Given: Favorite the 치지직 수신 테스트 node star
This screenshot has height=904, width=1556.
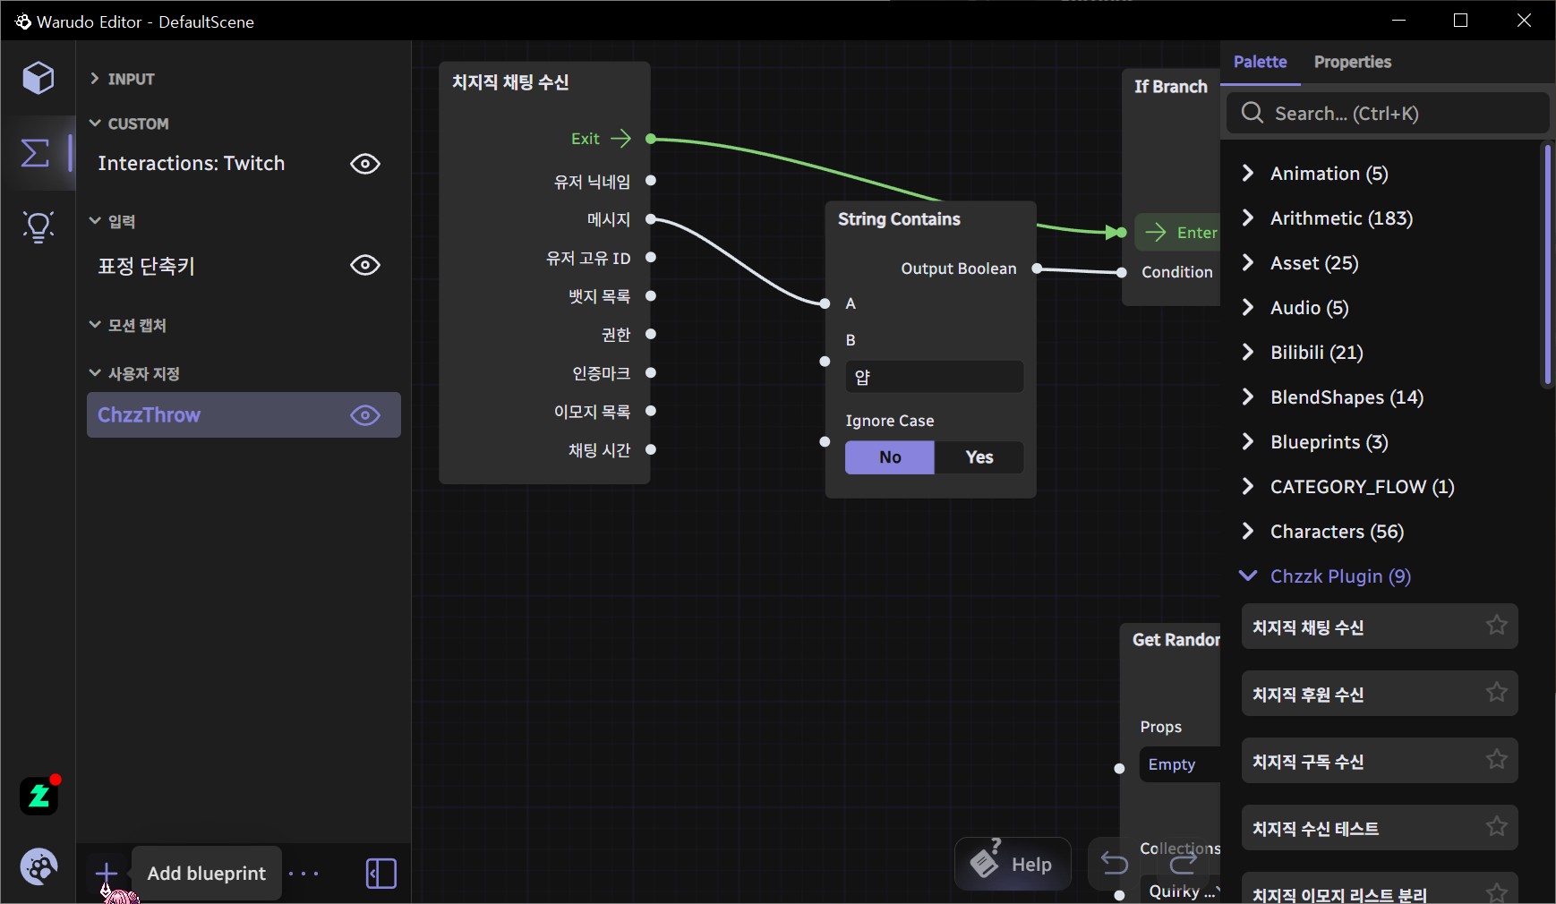Looking at the screenshot, I should pyautogui.click(x=1496, y=827).
